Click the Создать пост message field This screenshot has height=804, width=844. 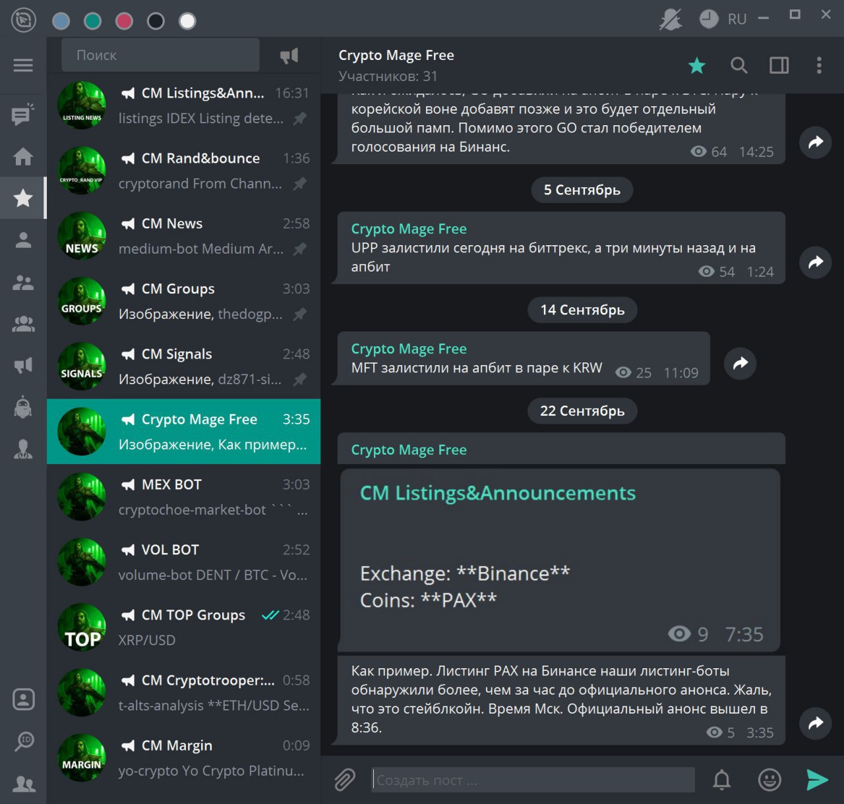[533, 780]
